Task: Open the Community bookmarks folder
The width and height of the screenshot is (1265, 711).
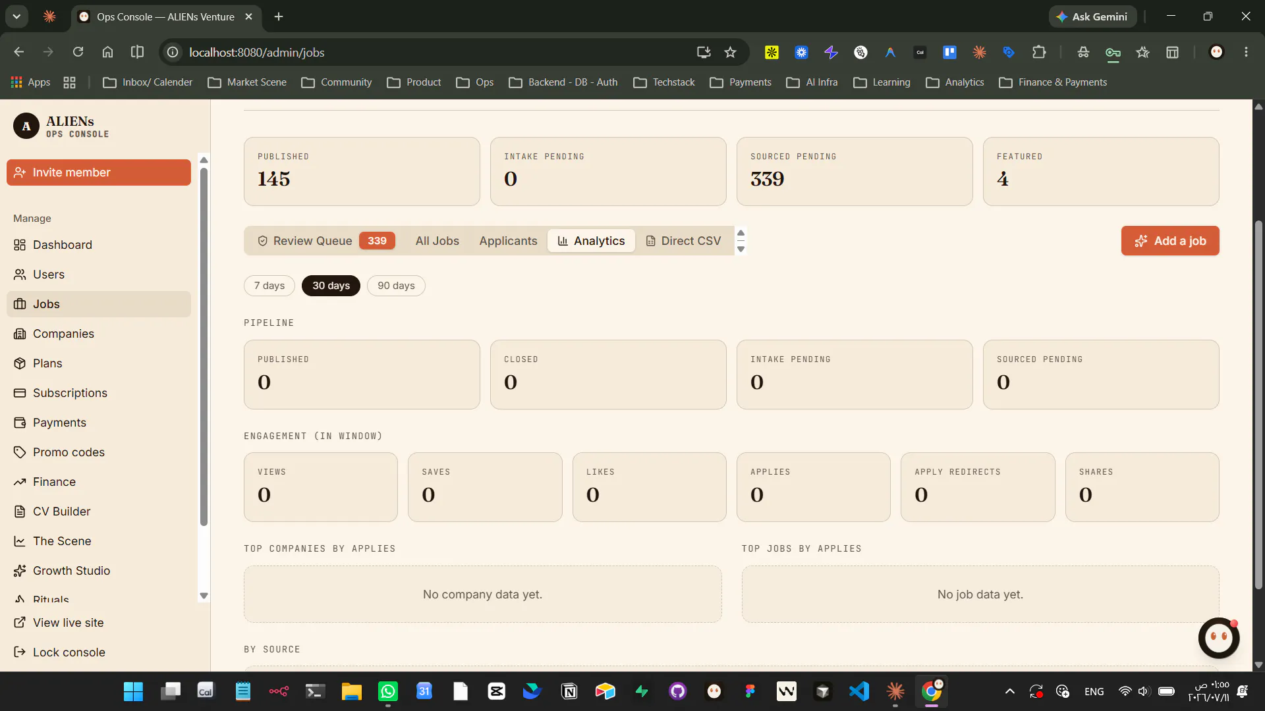Action: (x=337, y=82)
